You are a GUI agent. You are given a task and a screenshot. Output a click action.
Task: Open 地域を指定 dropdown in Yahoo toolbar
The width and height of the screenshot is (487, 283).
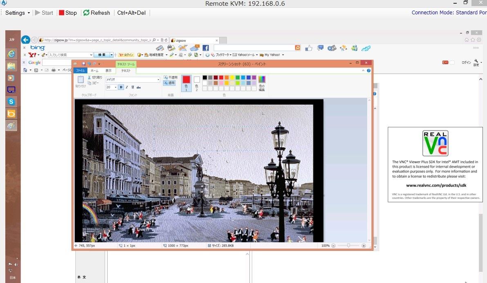[156, 55]
